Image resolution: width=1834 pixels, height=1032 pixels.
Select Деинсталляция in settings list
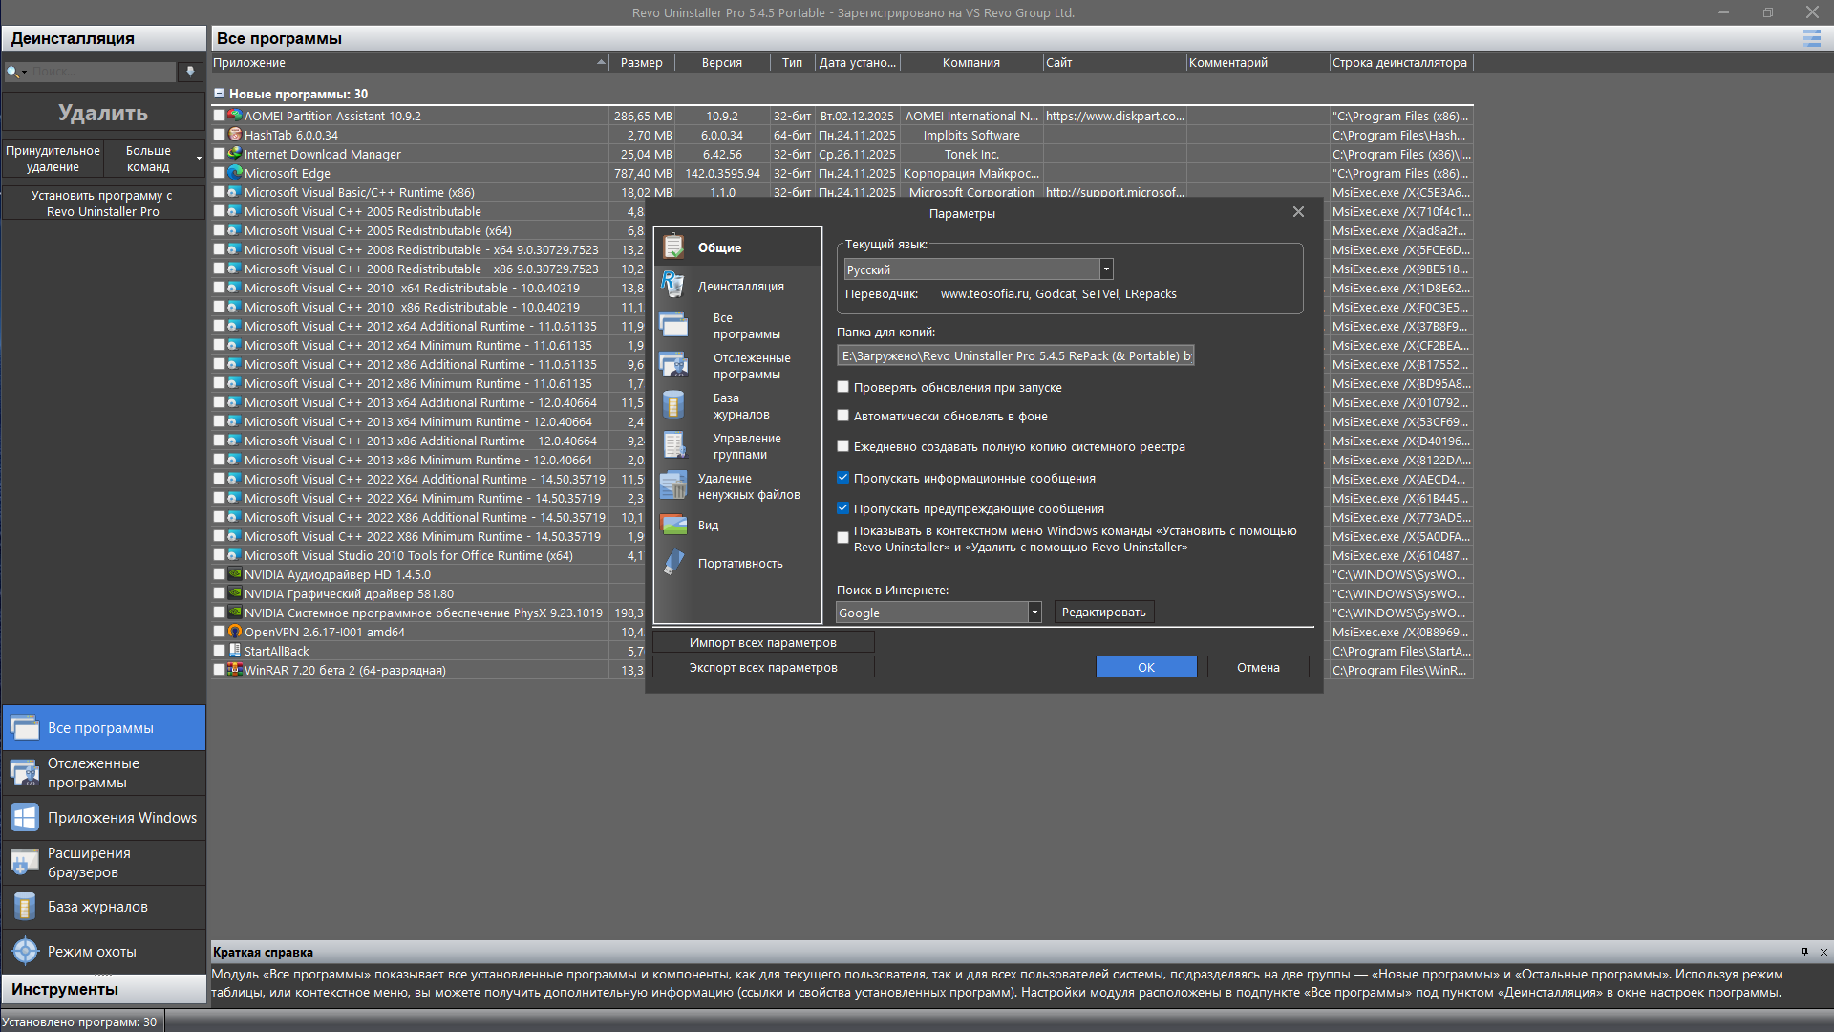point(740,286)
